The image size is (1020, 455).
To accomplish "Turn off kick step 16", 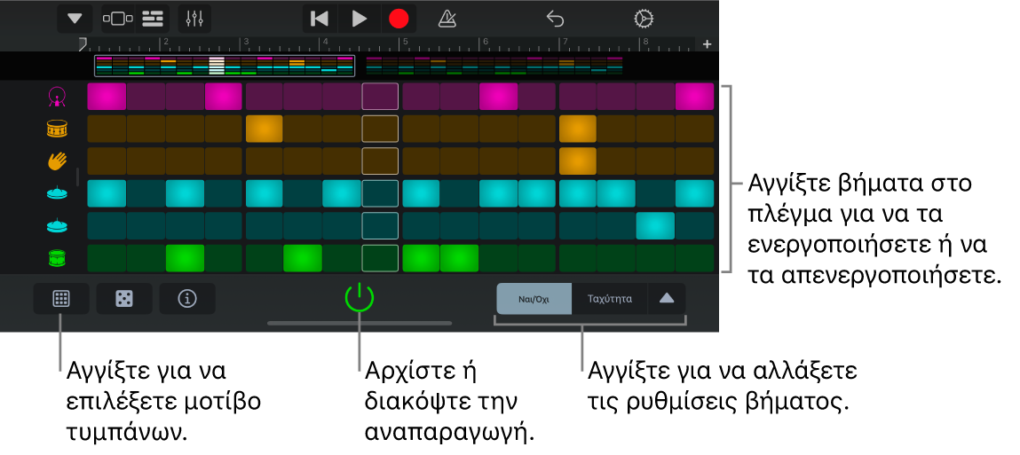I will 695,96.
